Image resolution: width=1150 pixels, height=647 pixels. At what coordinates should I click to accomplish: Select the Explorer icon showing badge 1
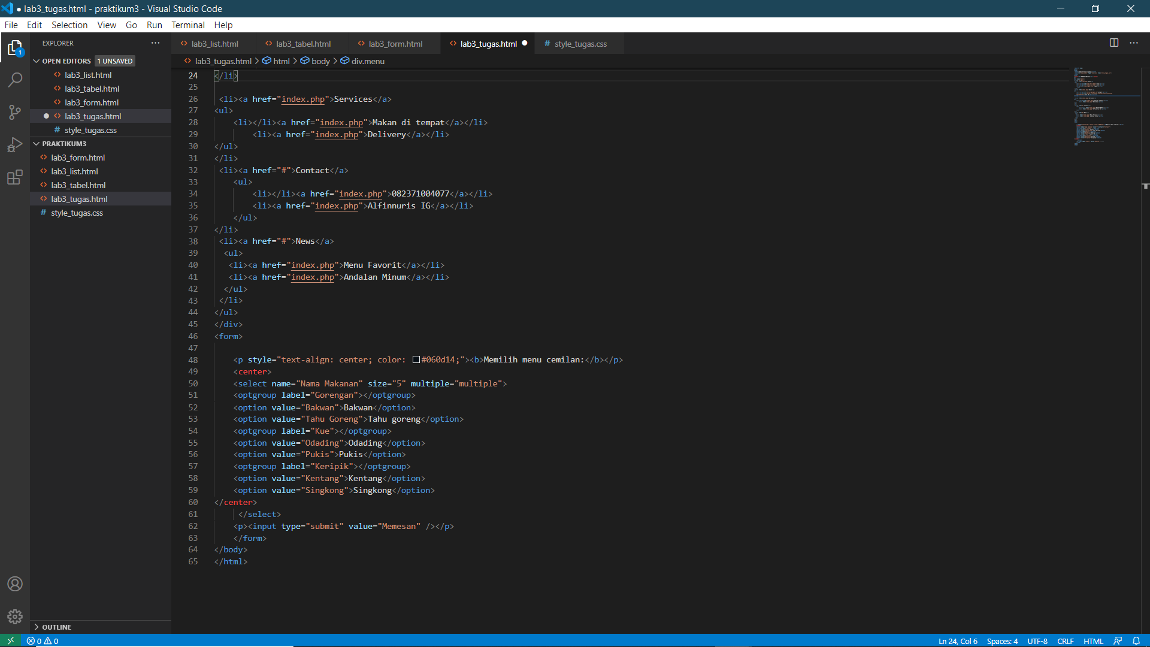pos(15,48)
